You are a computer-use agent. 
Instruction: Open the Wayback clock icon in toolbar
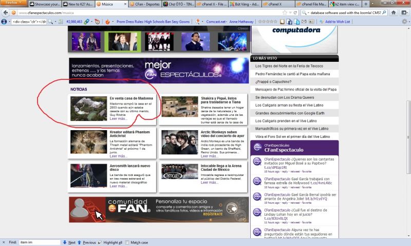pyautogui.click(x=97, y=22)
